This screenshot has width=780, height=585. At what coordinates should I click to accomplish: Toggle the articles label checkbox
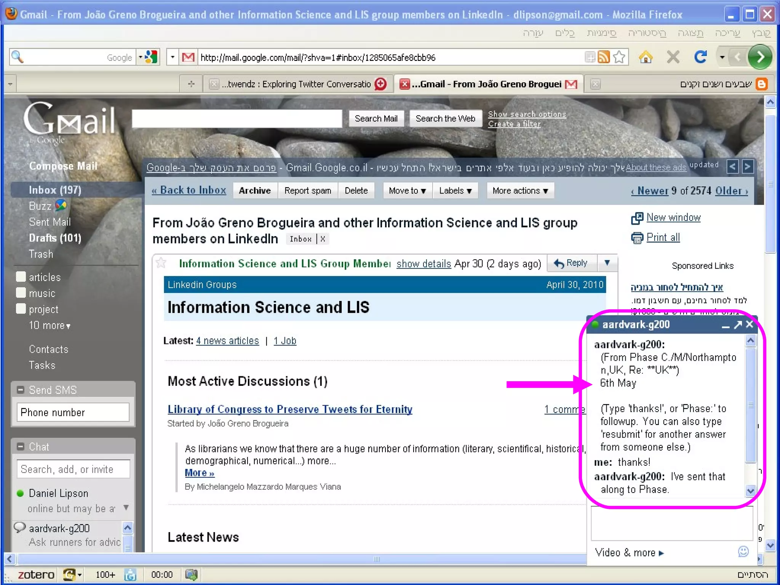coord(21,277)
